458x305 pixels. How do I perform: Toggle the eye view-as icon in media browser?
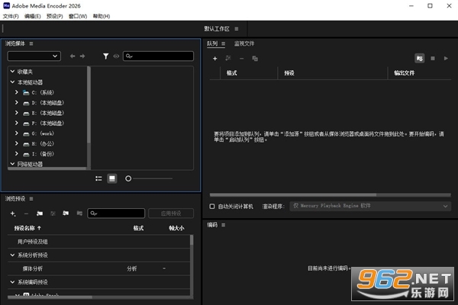tap(116, 56)
